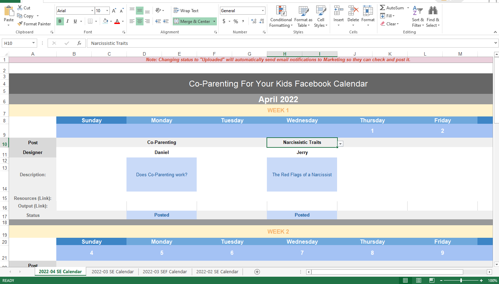This screenshot has height=284, width=499.
Task: Click the Enter checkmark in the formula bar
Action: pyautogui.click(x=67, y=43)
